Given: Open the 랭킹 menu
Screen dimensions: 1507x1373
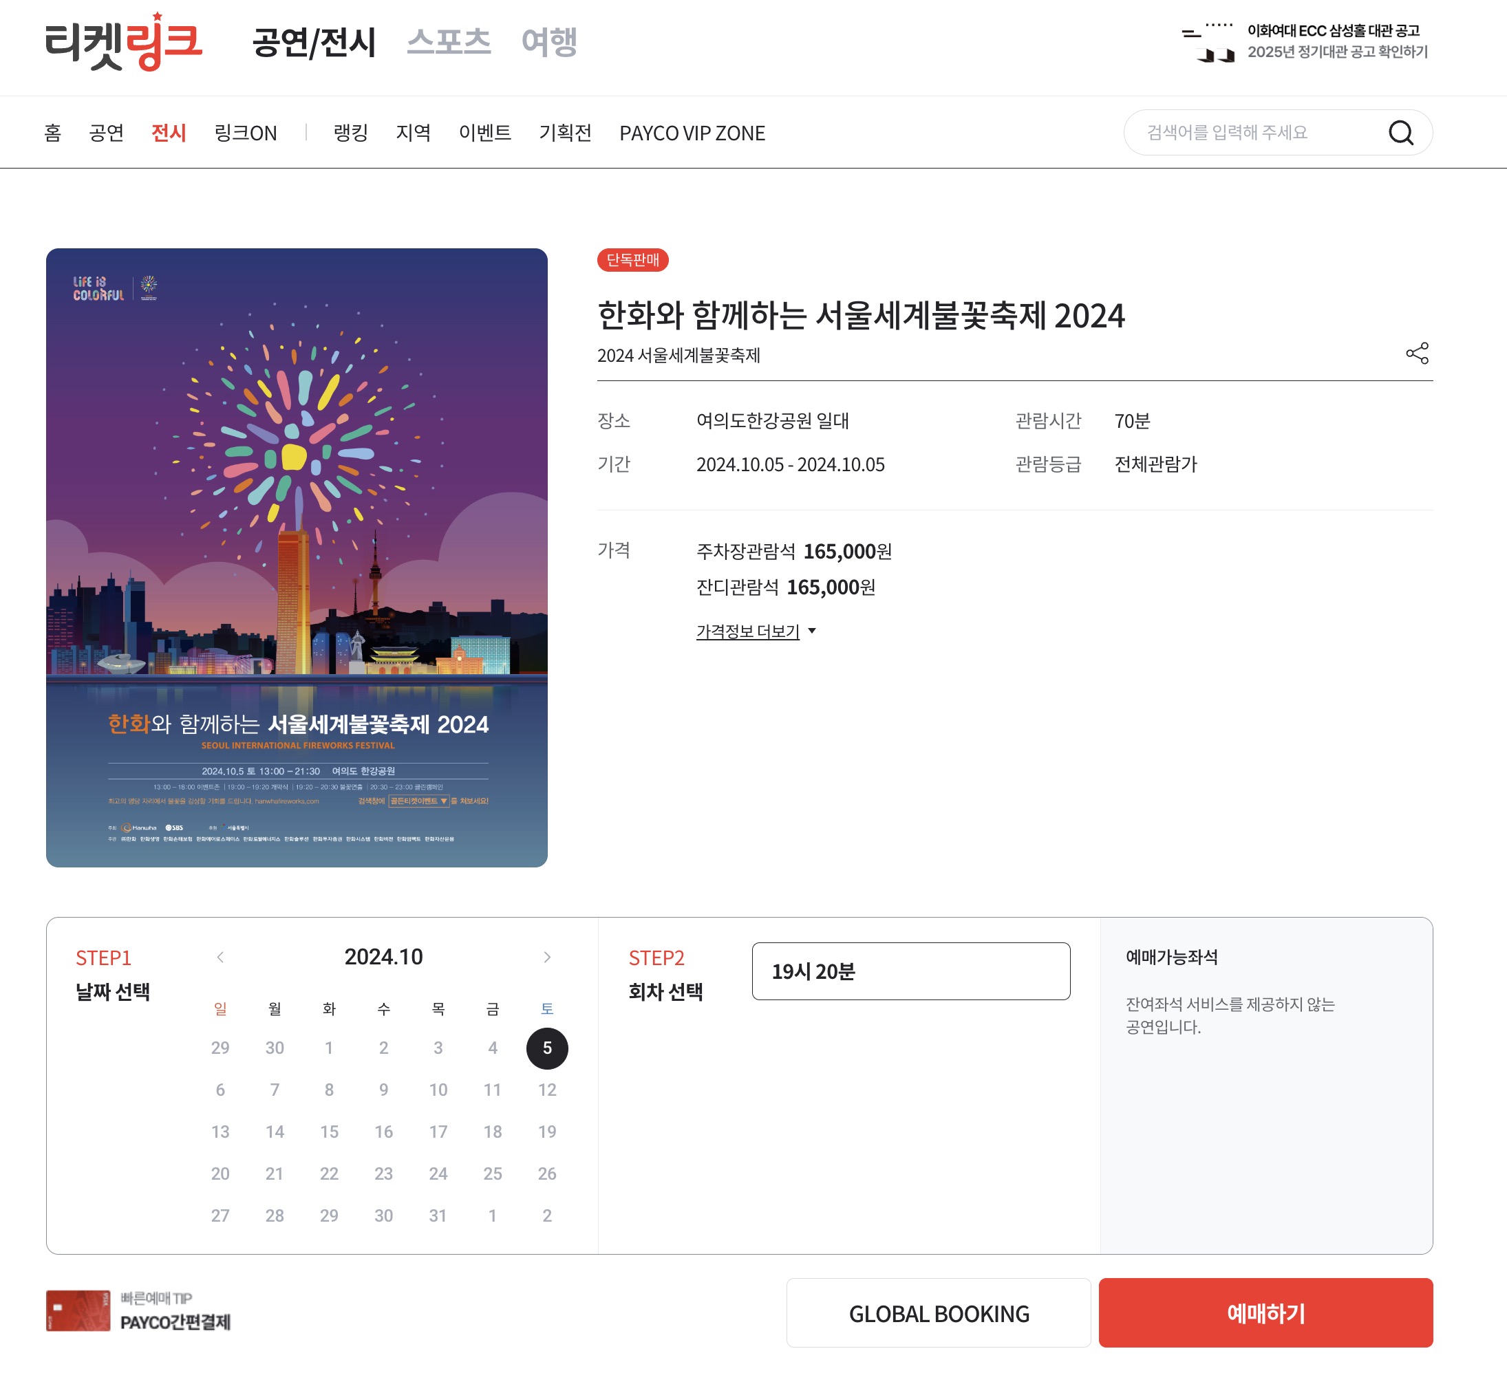Looking at the screenshot, I should (350, 132).
